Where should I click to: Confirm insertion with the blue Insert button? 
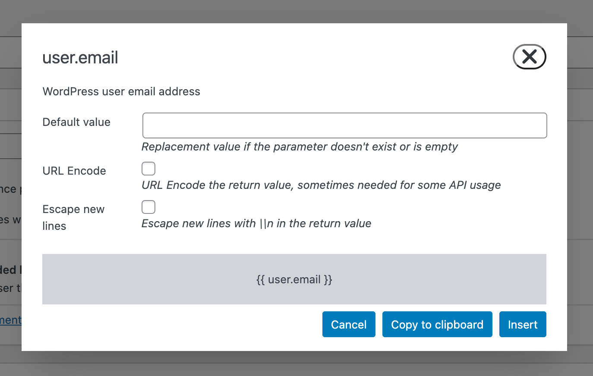tap(523, 324)
